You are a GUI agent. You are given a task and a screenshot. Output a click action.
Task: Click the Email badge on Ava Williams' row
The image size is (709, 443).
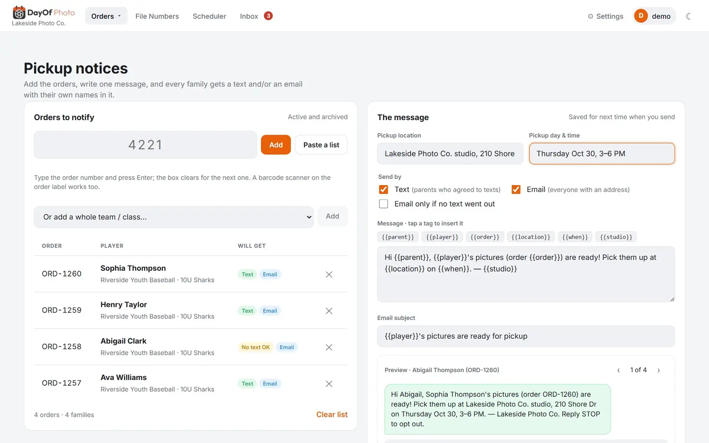tap(270, 383)
